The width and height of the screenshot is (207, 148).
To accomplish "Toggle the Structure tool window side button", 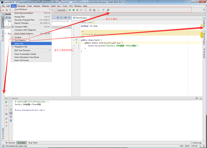I will 3,36.
